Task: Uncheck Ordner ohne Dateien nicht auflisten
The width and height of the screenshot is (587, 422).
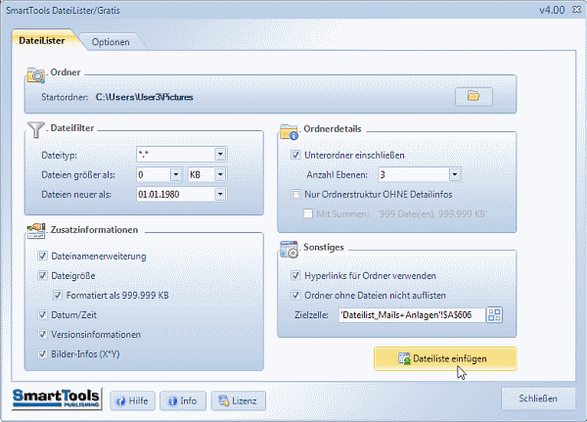Action: point(295,295)
